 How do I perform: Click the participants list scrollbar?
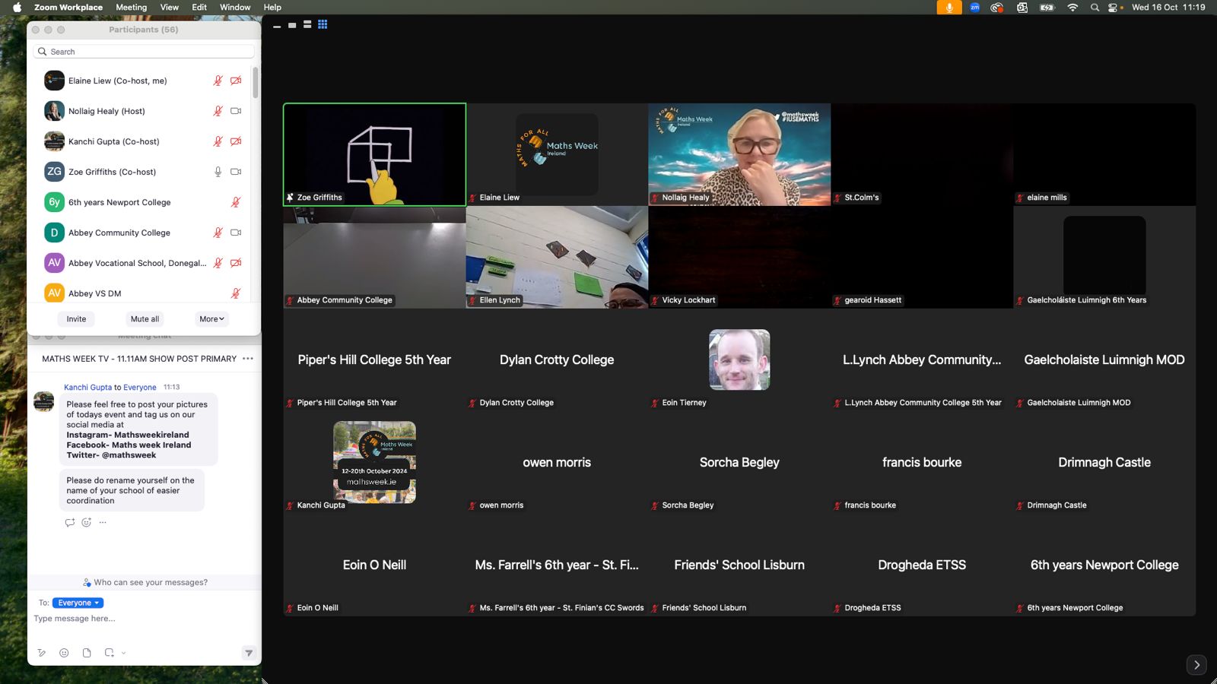[x=256, y=82]
